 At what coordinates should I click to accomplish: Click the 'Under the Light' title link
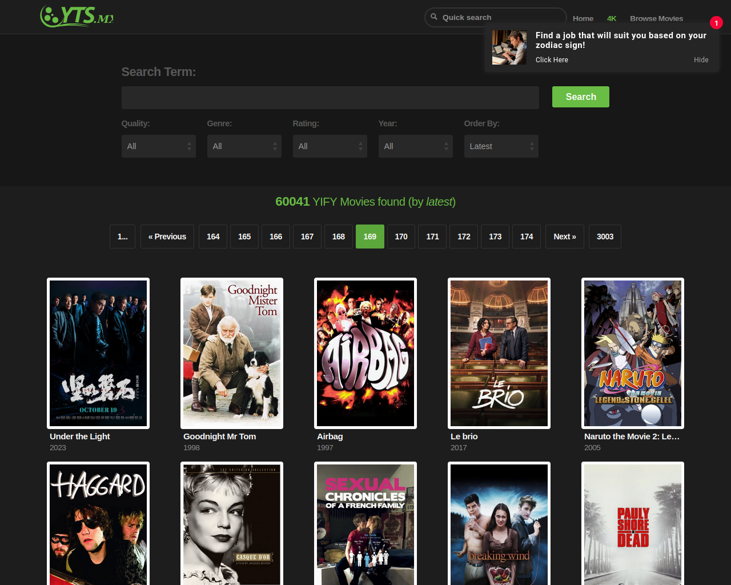(x=80, y=436)
